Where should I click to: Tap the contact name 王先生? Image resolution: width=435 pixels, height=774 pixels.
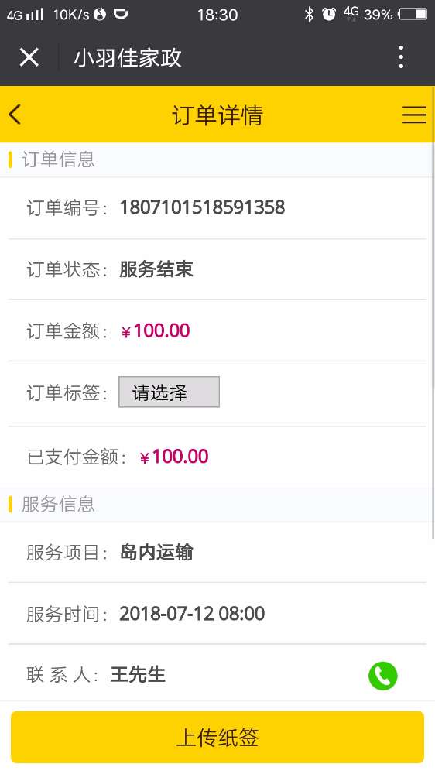(x=138, y=674)
